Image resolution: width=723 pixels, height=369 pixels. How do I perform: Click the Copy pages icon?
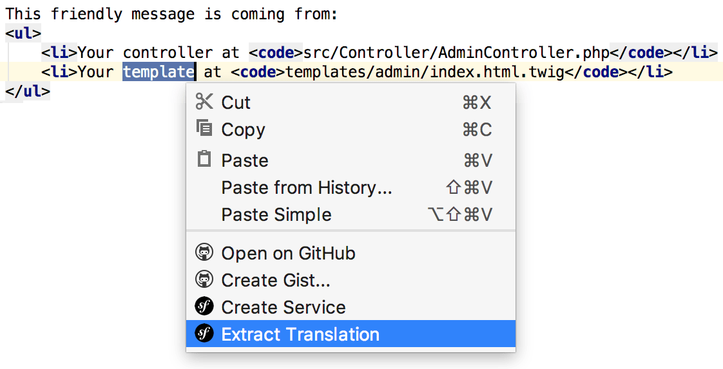pos(204,128)
